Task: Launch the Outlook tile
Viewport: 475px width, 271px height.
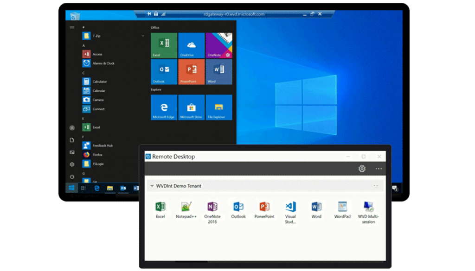Action: [x=164, y=72]
